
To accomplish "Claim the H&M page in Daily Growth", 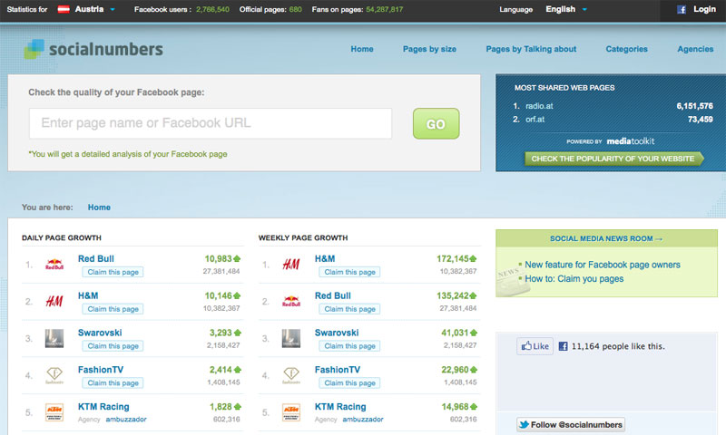I will click(113, 309).
